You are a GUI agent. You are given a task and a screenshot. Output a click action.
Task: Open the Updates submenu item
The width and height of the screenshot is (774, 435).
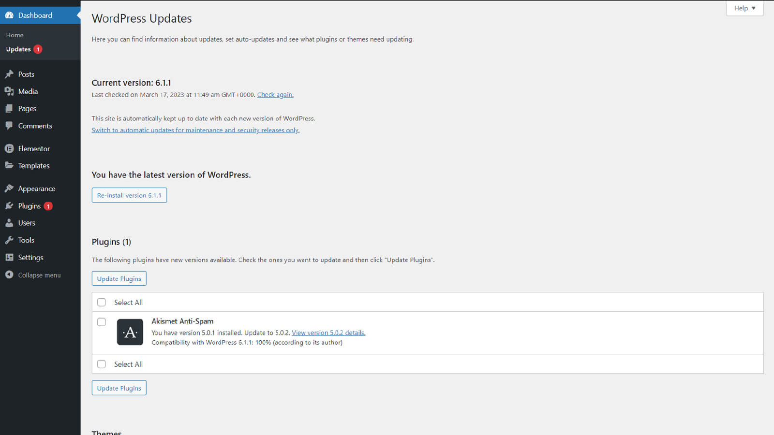point(18,49)
